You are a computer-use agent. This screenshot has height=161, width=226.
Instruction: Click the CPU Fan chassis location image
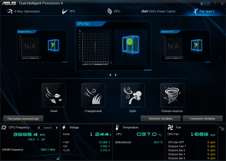(131, 48)
